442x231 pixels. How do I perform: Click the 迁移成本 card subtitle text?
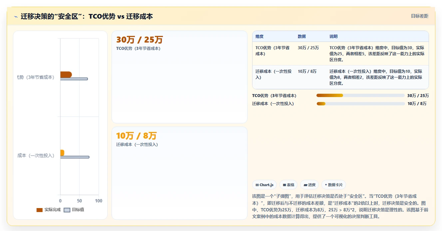tap(137, 145)
